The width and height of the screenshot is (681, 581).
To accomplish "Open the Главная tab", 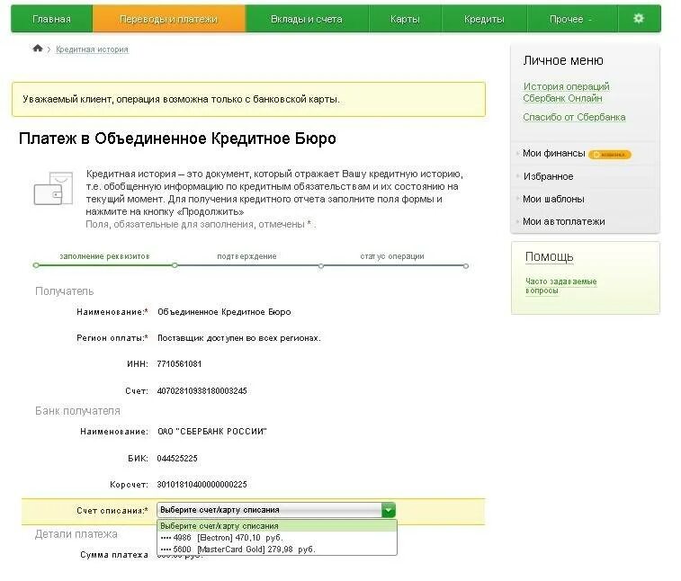I will [x=51, y=19].
